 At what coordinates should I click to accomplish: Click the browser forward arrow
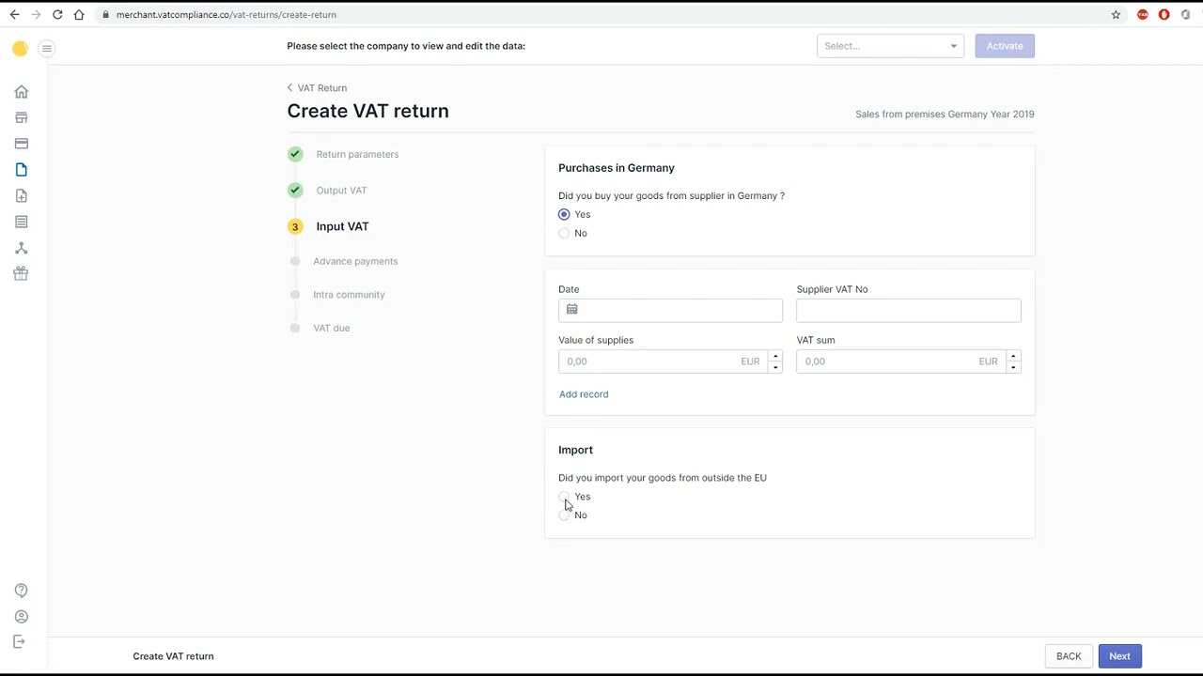point(36,15)
